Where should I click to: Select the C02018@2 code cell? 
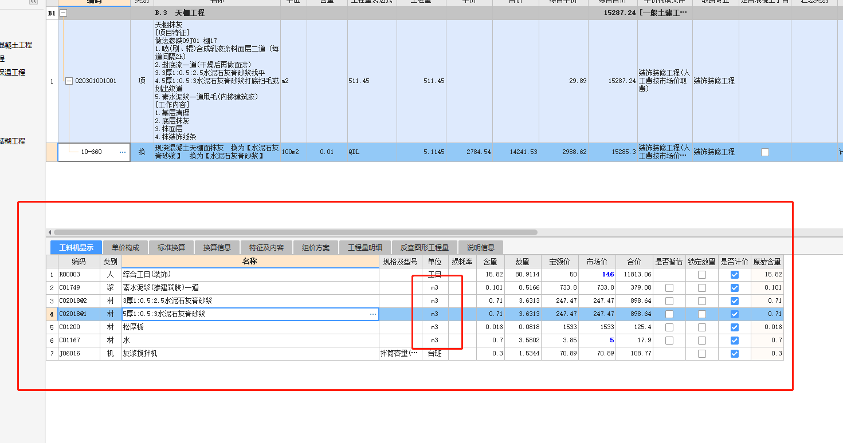pyautogui.click(x=79, y=301)
